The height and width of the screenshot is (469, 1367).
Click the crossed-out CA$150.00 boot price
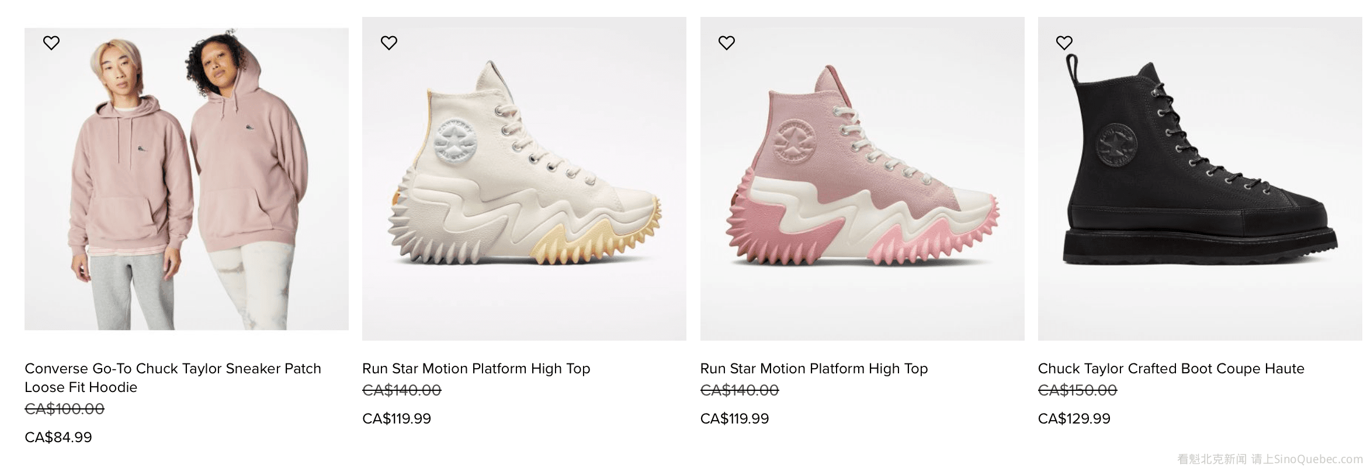click(x=1077, y=390)
